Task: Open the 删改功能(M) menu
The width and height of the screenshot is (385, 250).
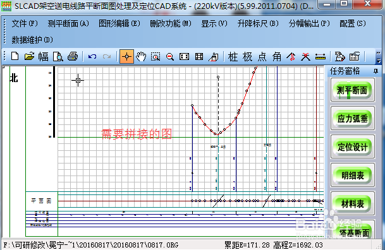Action: (x=171, y=23)
